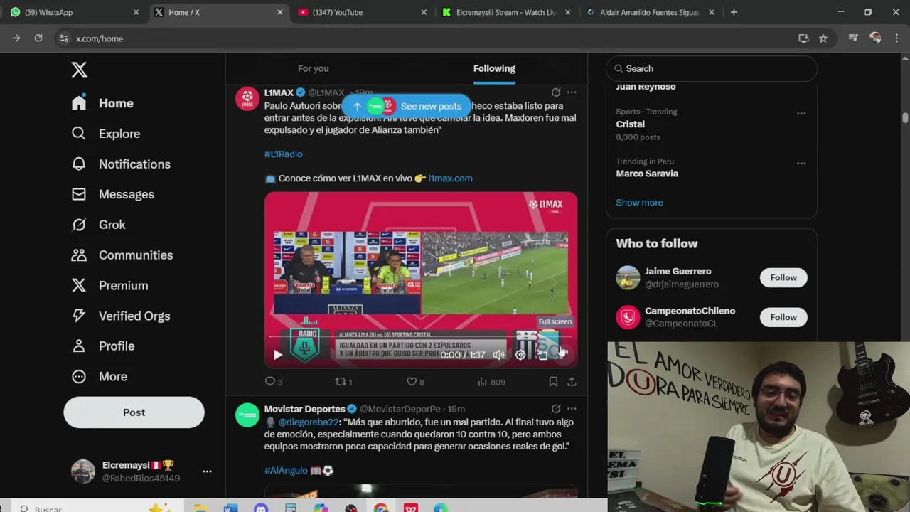
Task: Open the #AlÁngulo hashtag
Action: [286, 471]
